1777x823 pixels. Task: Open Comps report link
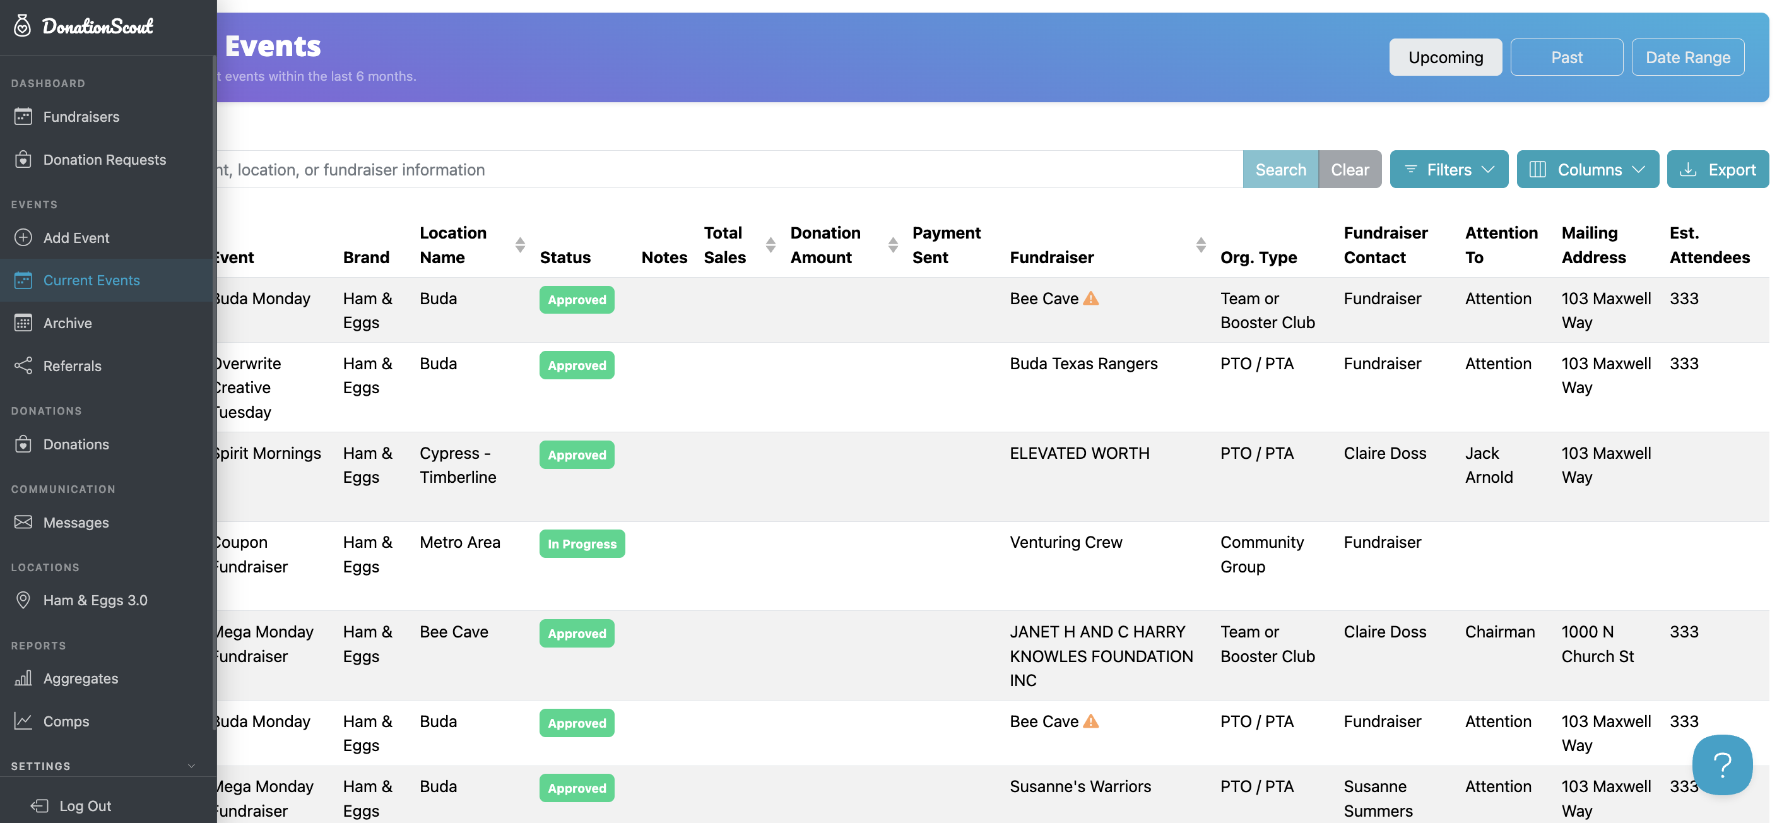pos(66,721)
